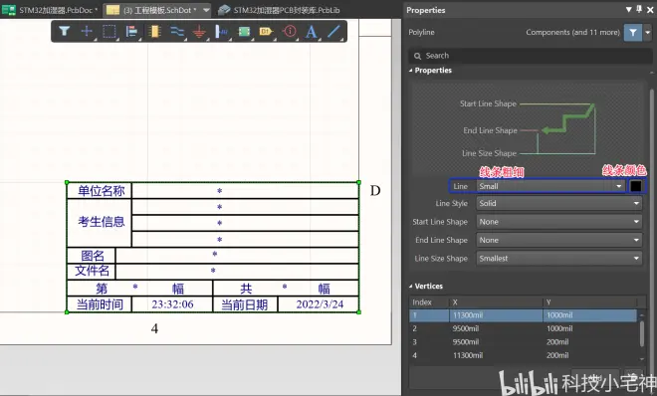Open the Line Style dropdown set to Solid
Viewport: 657px width, 396px height.
point(559,203)
